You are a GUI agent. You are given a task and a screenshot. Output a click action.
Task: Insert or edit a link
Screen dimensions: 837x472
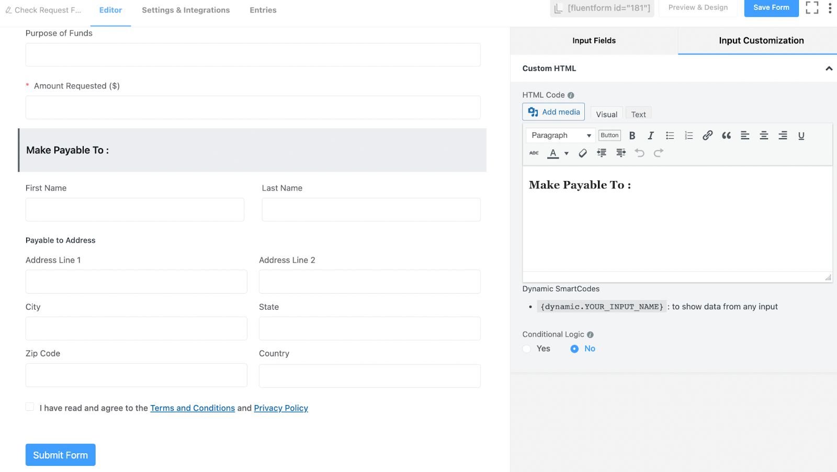(707, 136)
